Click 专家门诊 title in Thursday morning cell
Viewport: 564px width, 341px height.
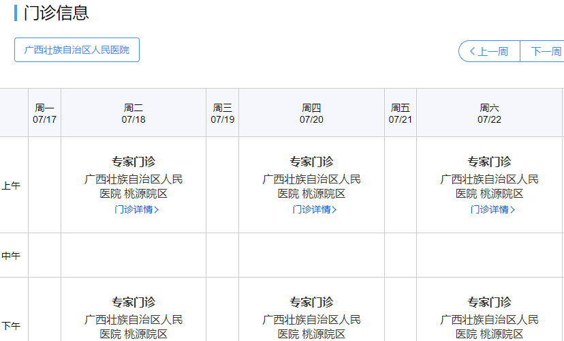click(x=311, y=162)
